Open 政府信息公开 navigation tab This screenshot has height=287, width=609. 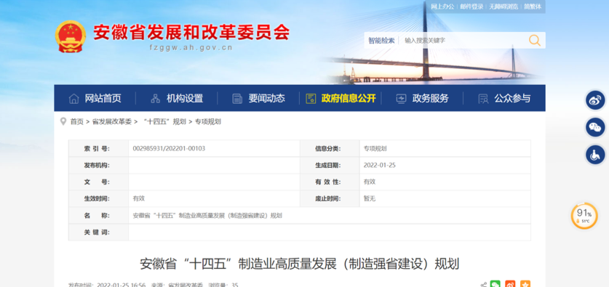point(349,99)
